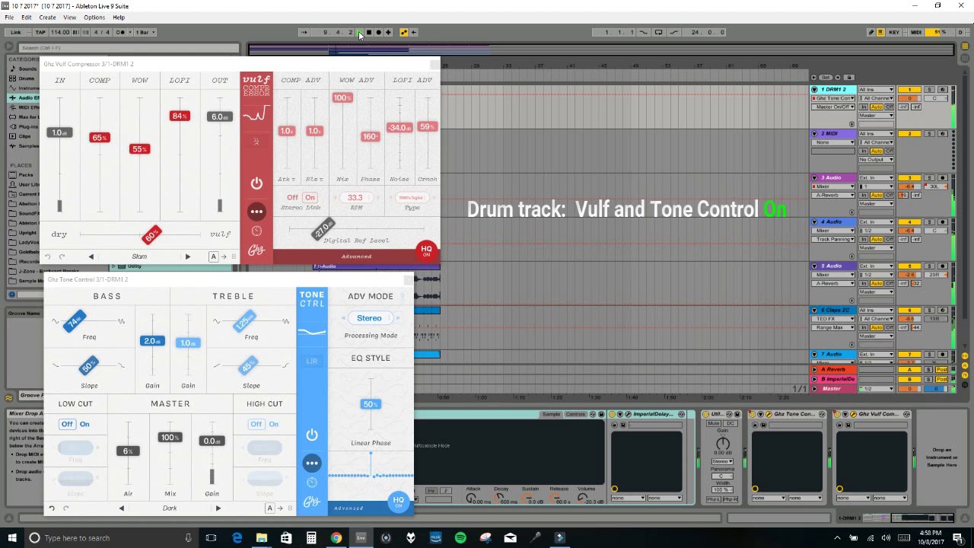Undo in Vulf Compressor preset bar
974x548 pixels.
pos(49,256)
